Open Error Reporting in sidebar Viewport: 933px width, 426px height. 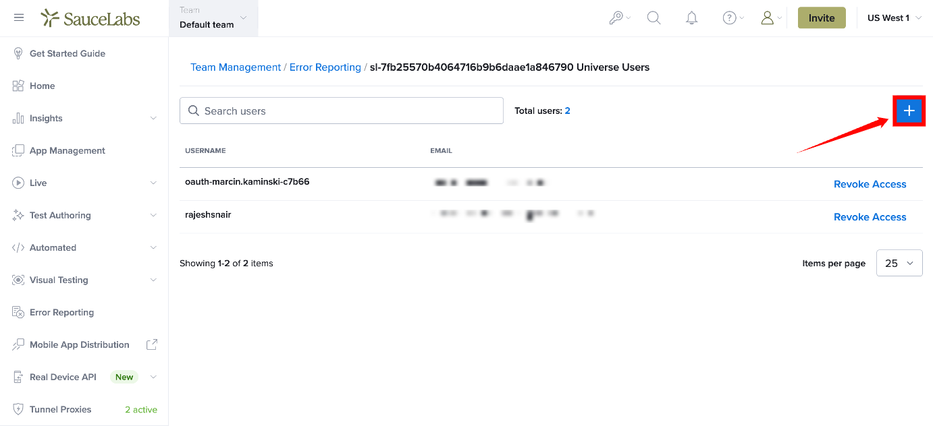62,313
